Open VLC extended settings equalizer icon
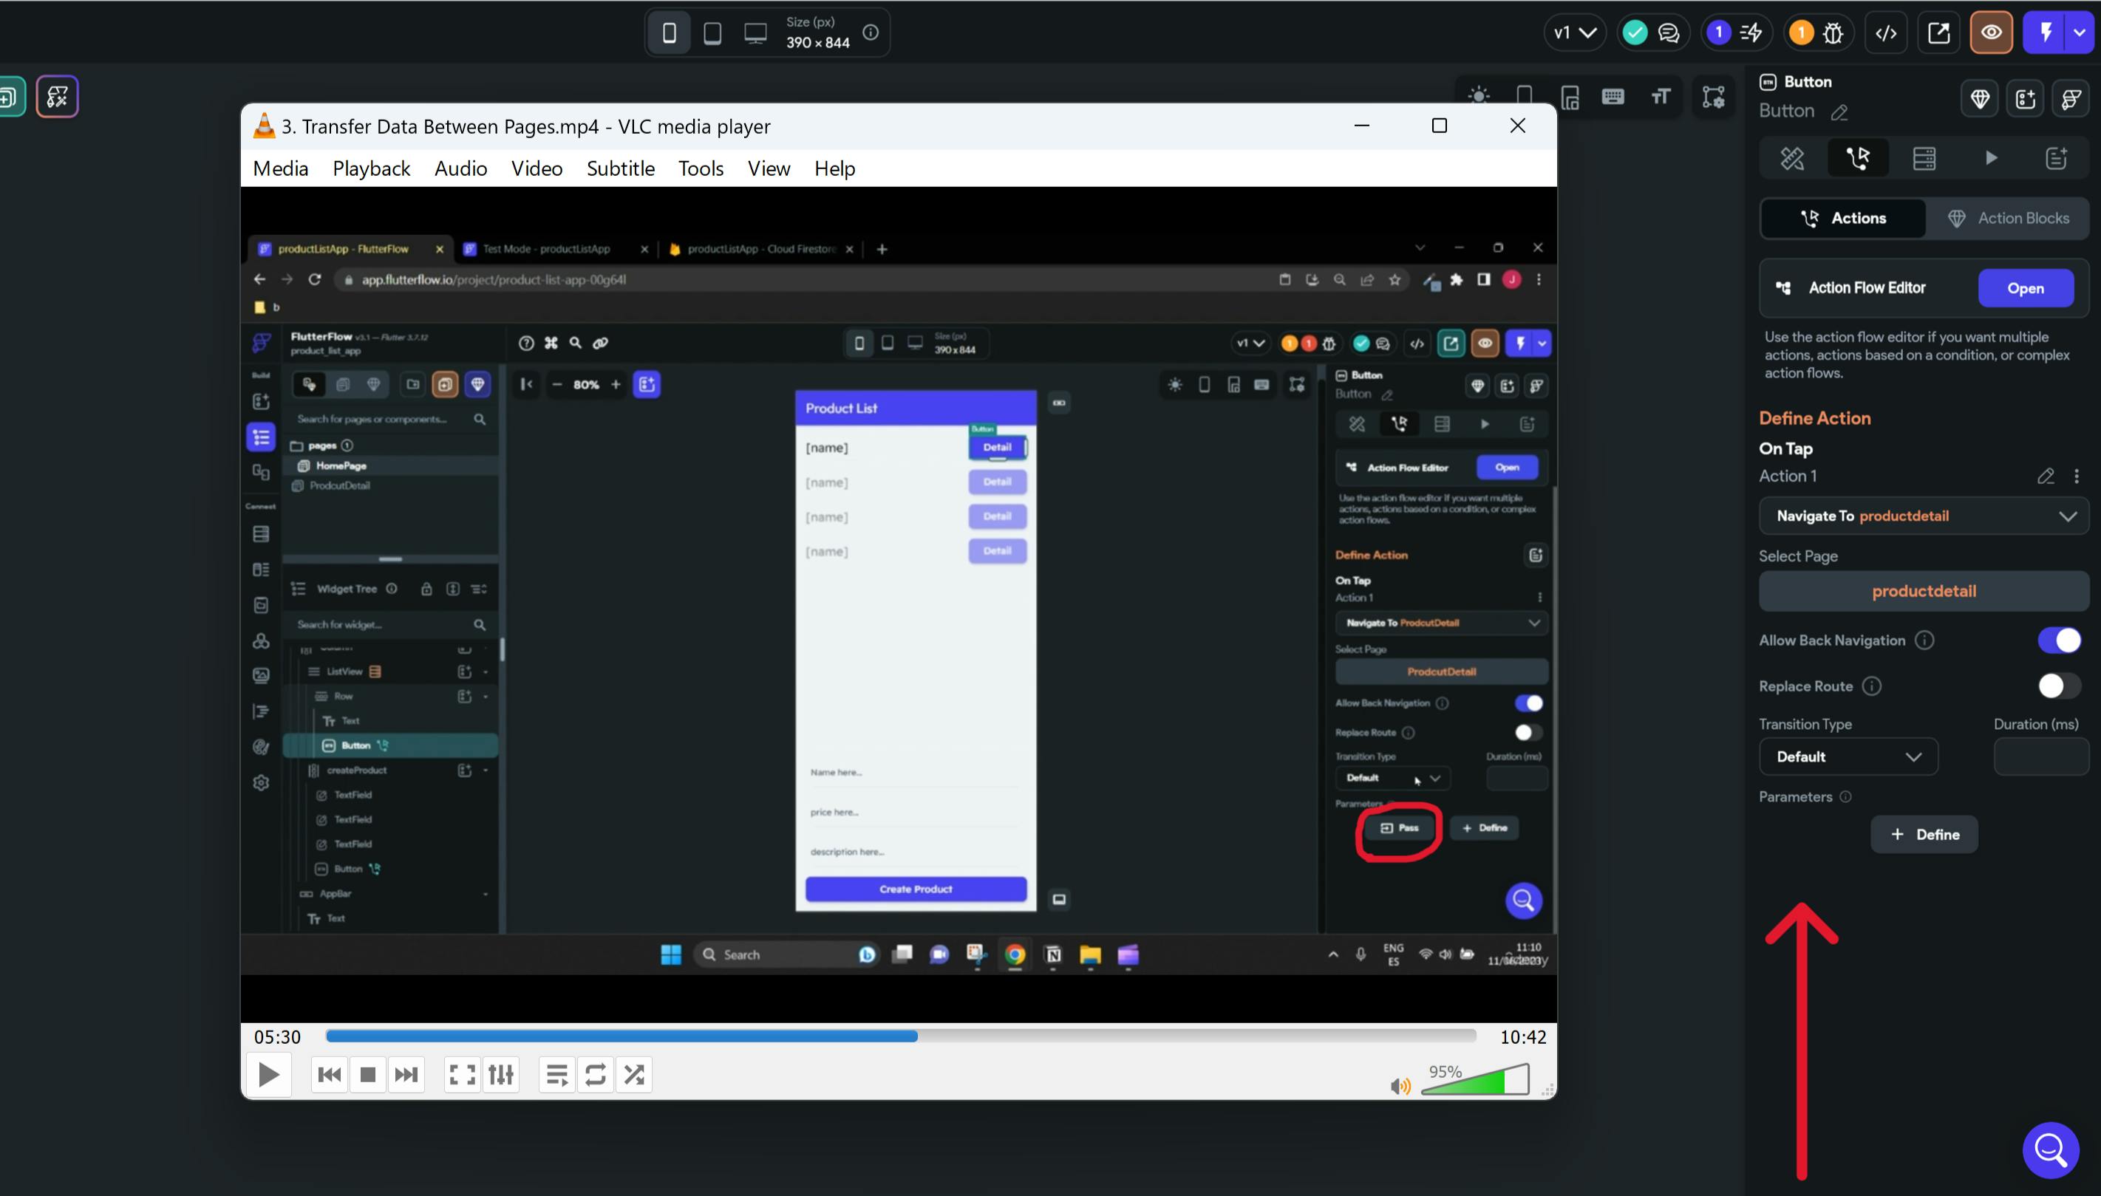 501,1074
